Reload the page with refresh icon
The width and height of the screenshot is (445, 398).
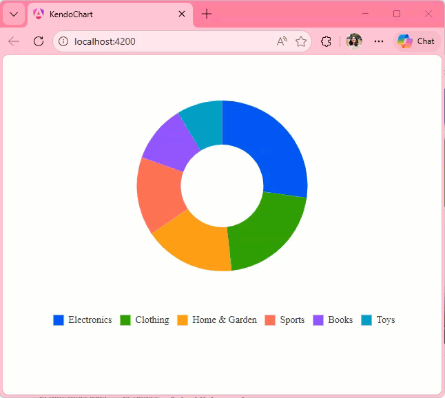(39, 41)
